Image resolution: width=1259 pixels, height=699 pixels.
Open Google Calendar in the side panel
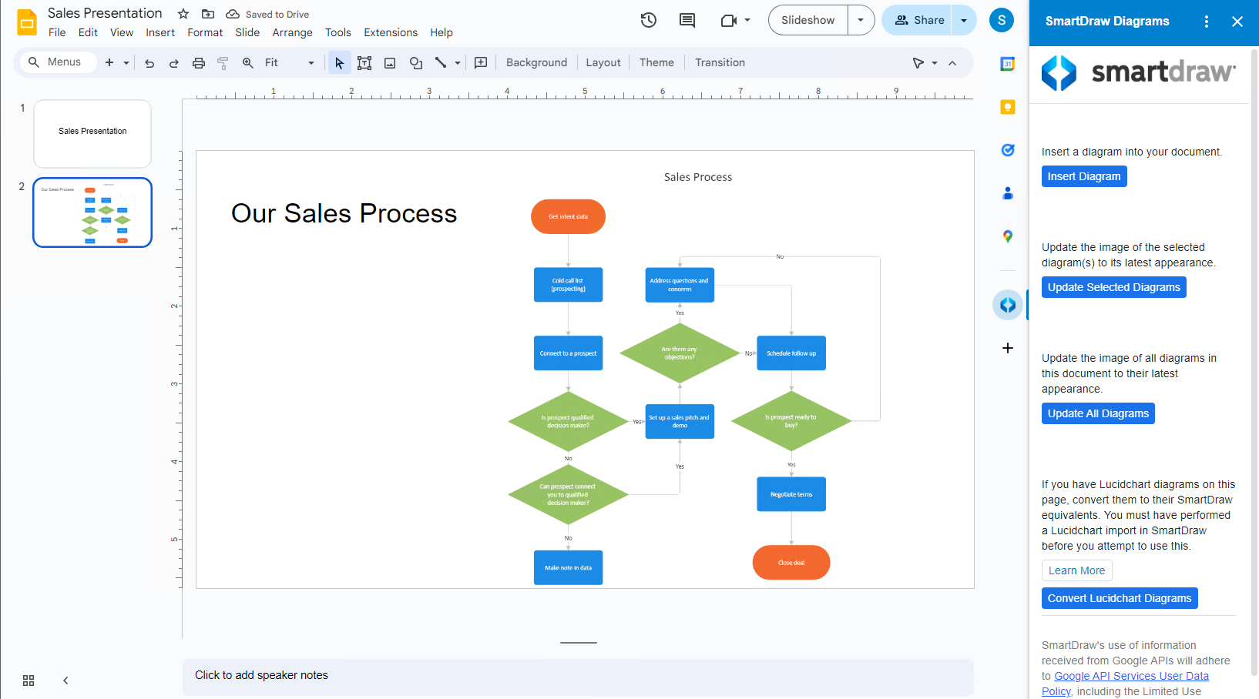click(x=1007, y=64)
